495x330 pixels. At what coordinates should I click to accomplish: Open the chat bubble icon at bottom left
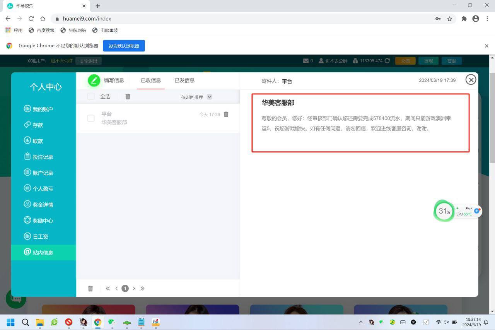[x=16, y=299]
